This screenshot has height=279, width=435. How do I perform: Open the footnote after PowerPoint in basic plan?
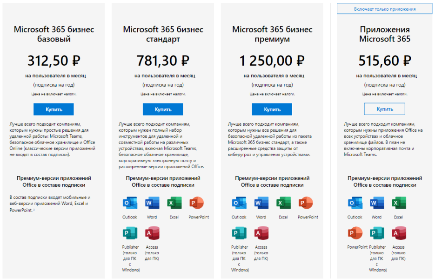[34, 210]
